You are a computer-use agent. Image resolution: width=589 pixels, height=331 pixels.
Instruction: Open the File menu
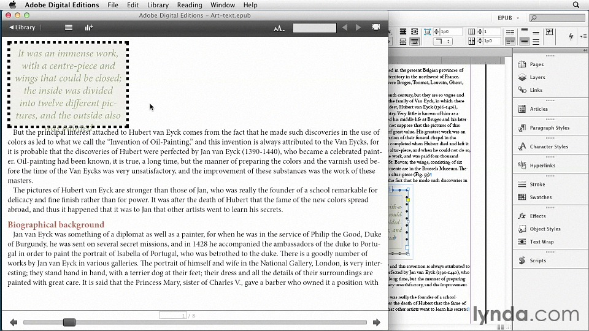(x=113, y=5)
